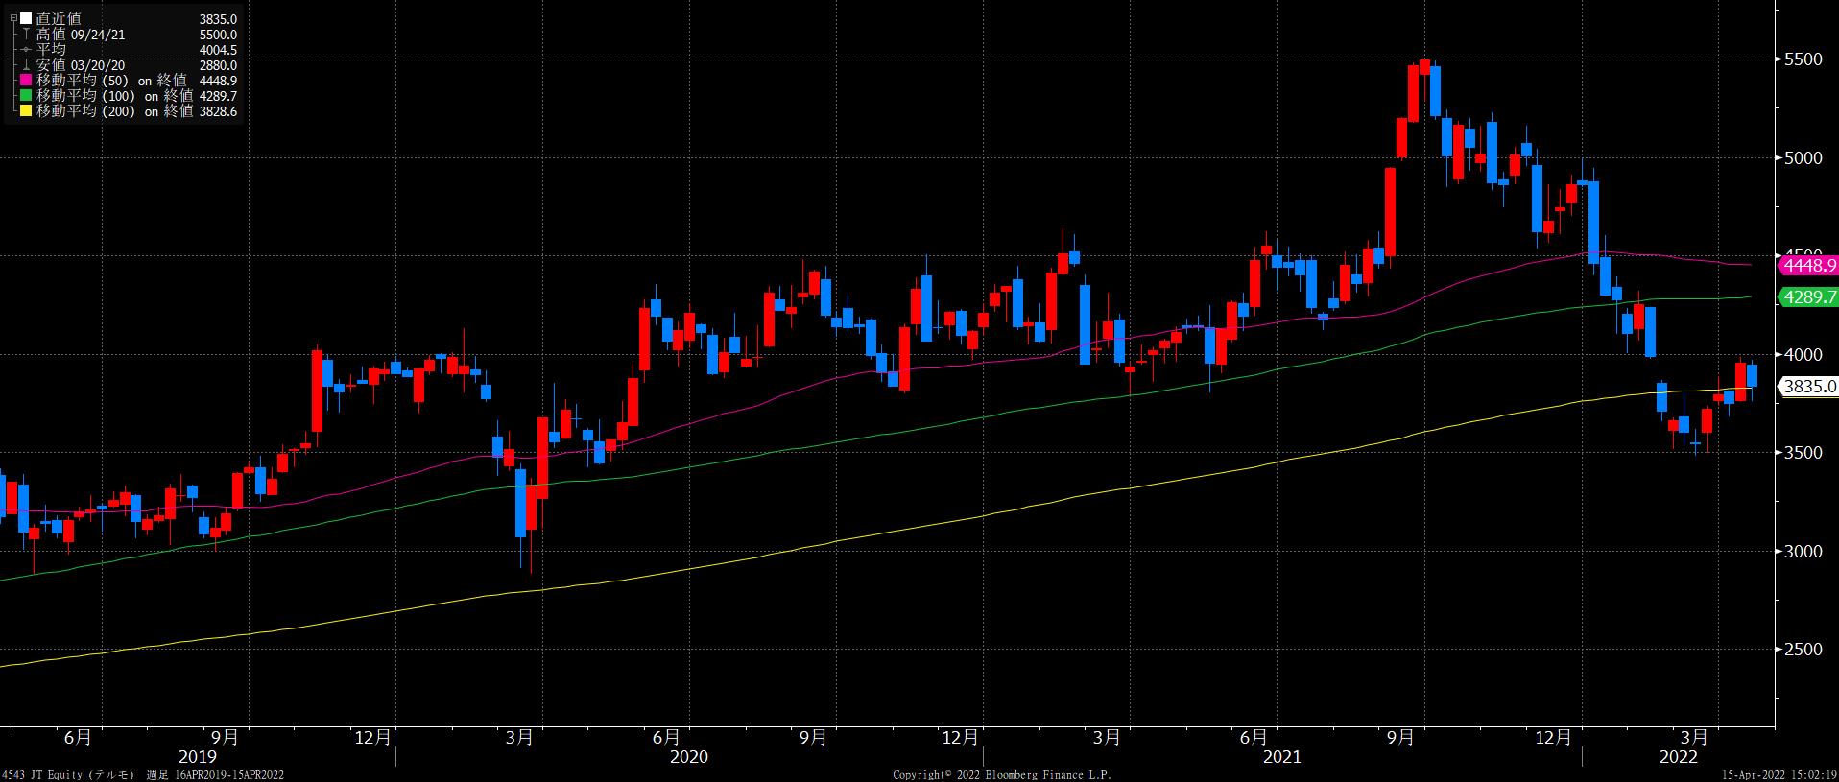Select the 高値 high marker icon in legend
The width and height of the screenshot is (1839, 782).
coord(26,35)
